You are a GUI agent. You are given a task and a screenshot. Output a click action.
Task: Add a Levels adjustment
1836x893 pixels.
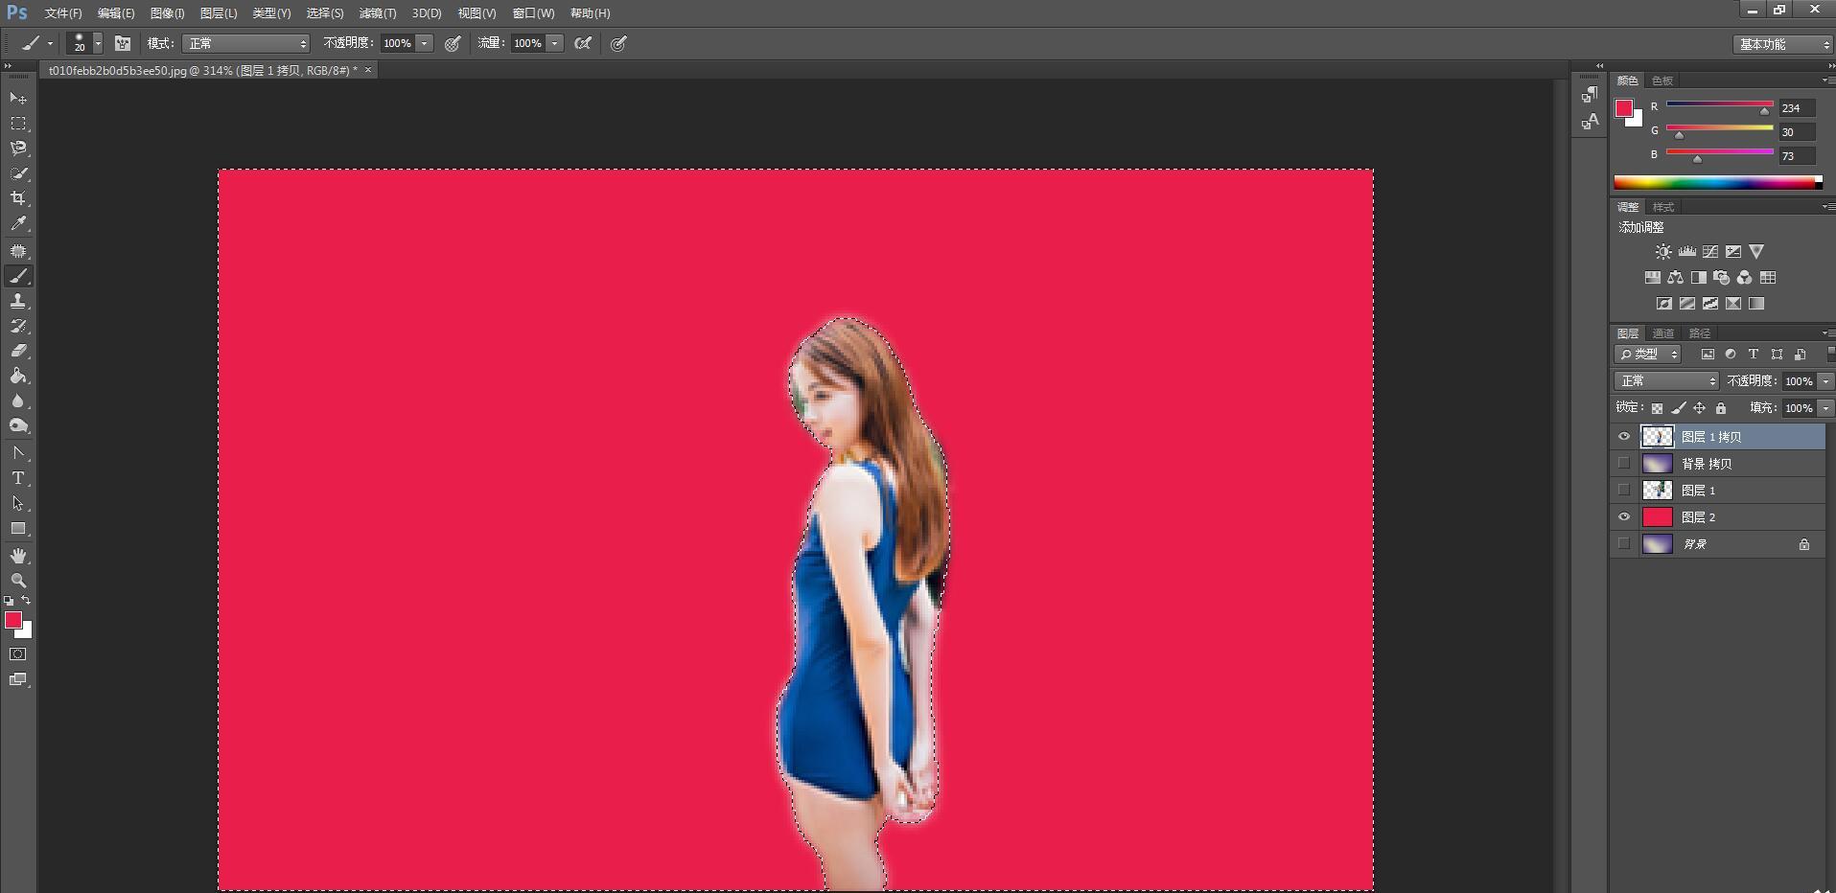coord(1687,252)
